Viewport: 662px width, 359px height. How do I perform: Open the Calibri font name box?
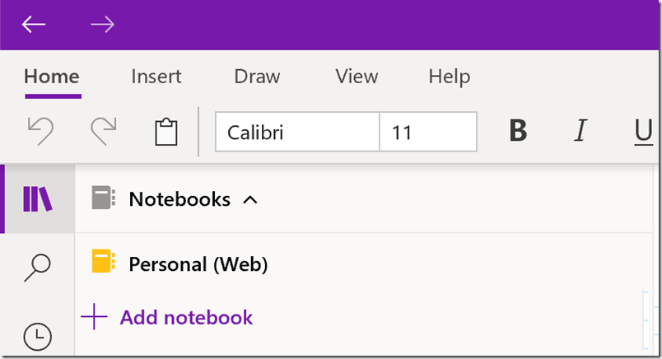(x=296, y=132)
